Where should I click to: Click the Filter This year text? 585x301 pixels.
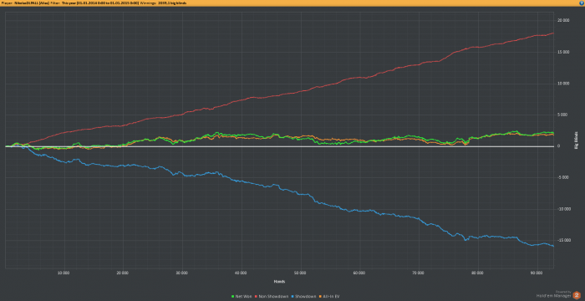click(x=94, y=3)
